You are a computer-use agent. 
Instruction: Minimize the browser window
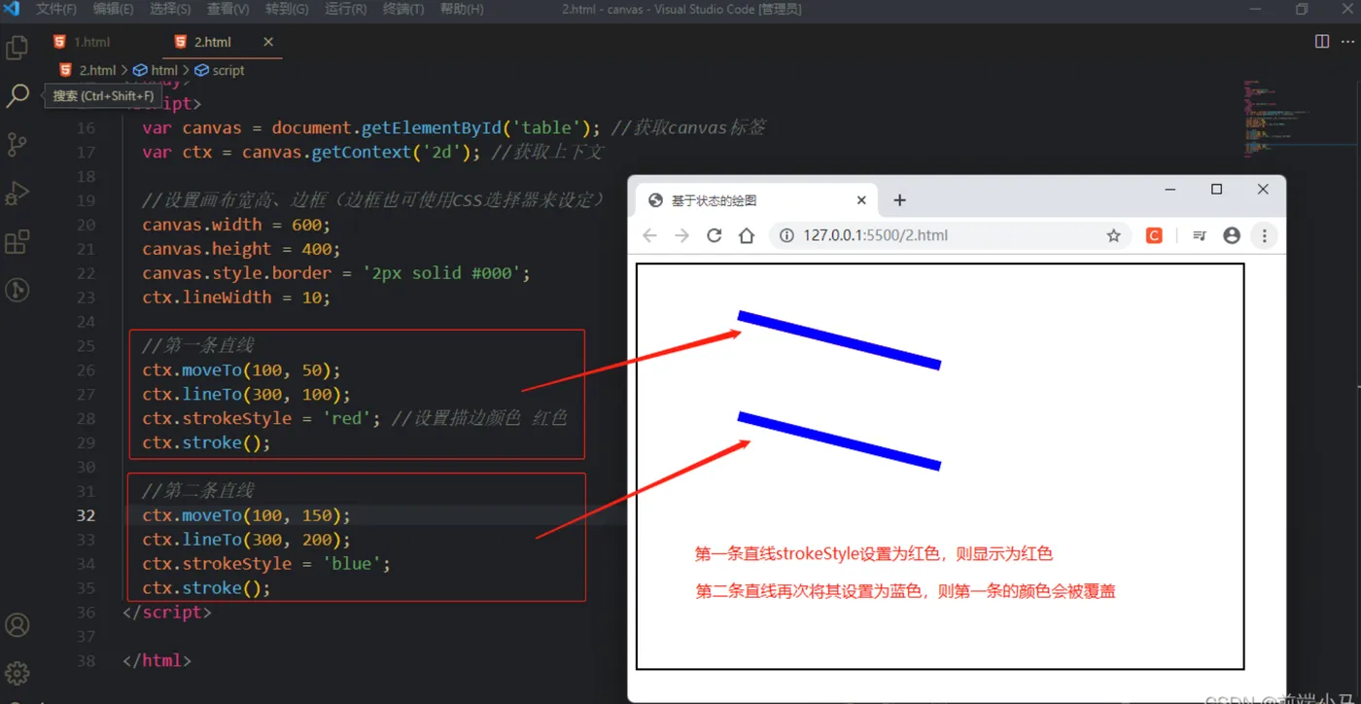(1170, 189)
